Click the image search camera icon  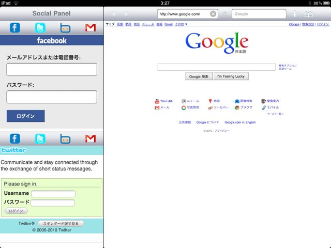pos(237,101)
